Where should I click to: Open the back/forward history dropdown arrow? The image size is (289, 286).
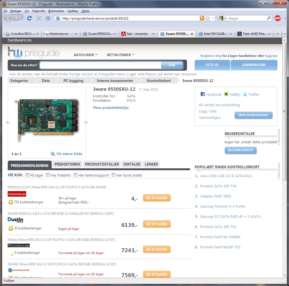22,18
